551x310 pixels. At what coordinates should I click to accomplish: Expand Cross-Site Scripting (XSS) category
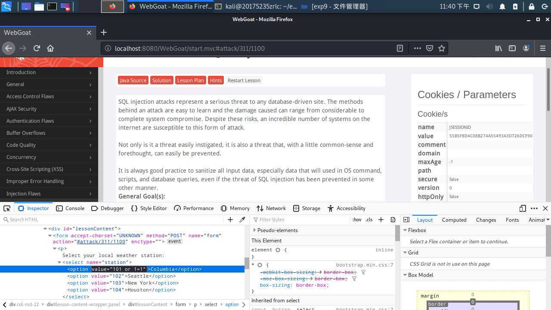click(49, 169)
